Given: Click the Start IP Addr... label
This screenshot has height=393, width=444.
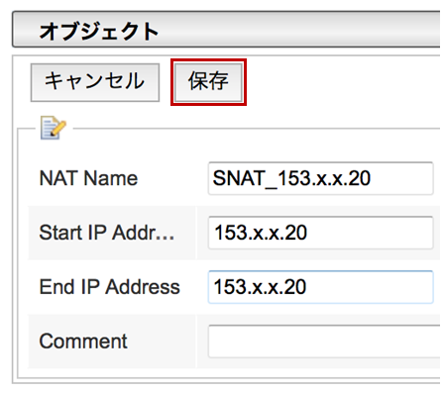Looking at the screenshot, I should point(107,233).
